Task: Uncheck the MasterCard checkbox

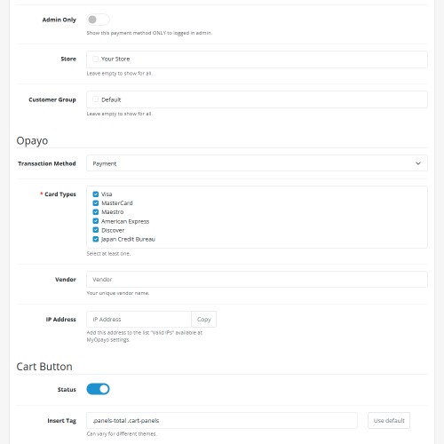Action: click(96, 203)
